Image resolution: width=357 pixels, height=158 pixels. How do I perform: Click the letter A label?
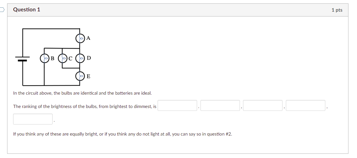coord(88,38)
